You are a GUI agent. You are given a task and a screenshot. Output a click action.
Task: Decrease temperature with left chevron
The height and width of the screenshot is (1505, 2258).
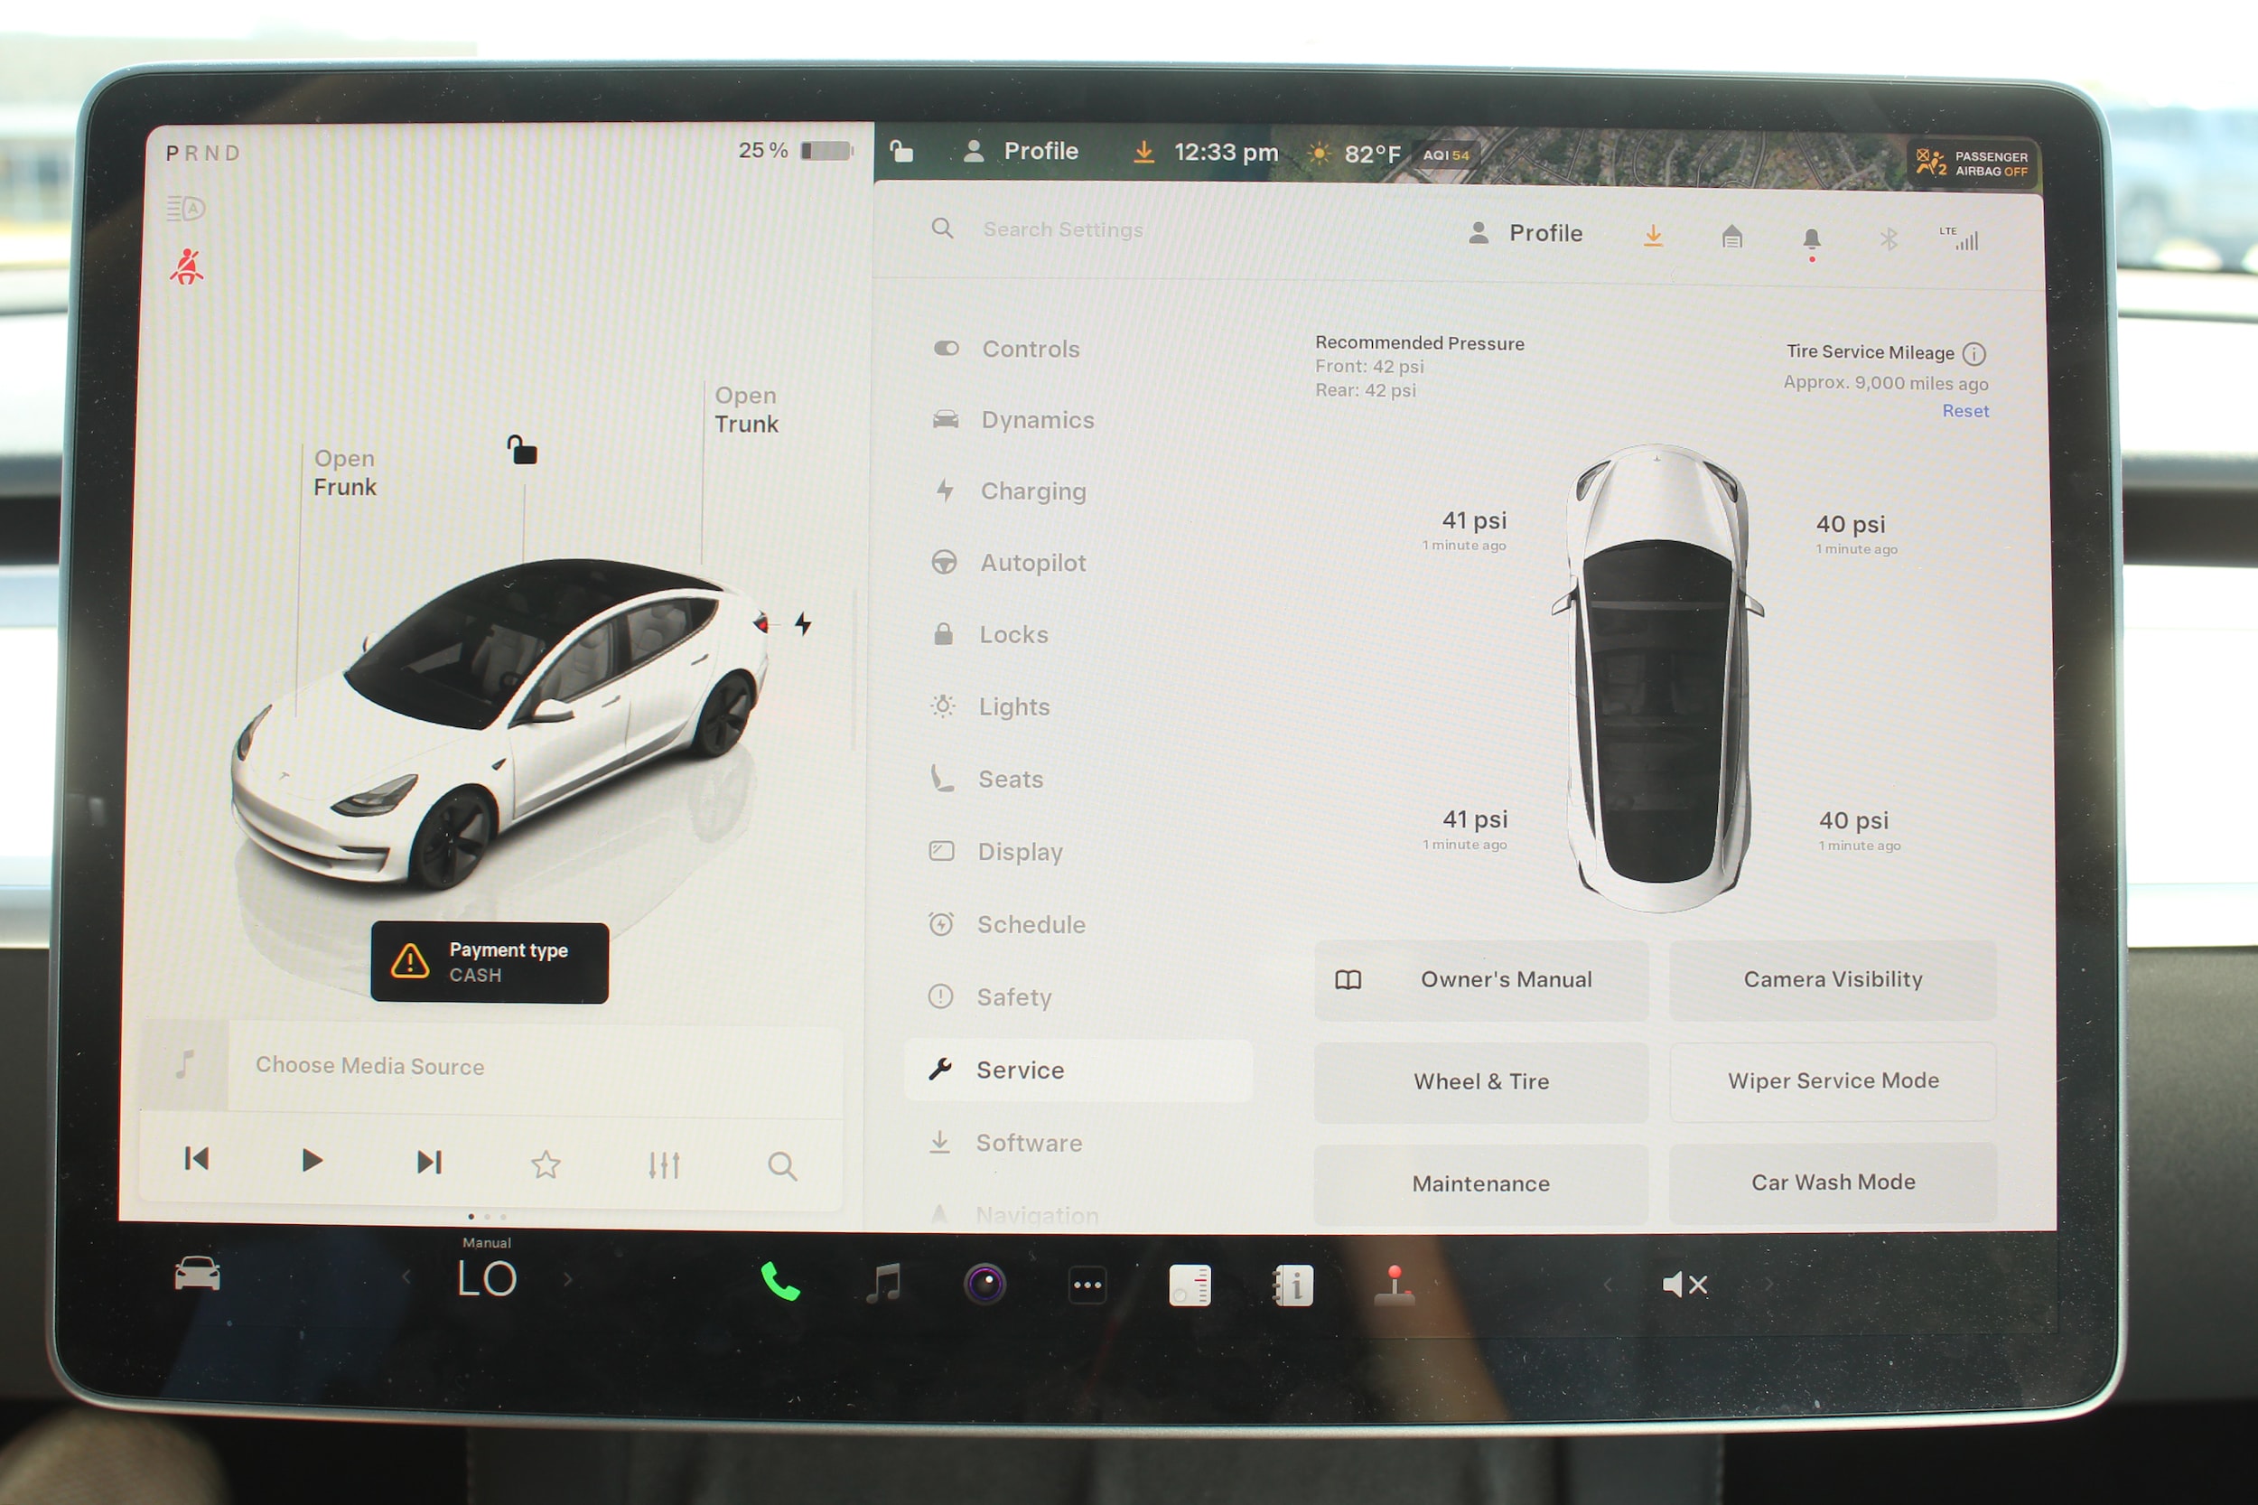pyautogui.click(x=406, y=1276)
